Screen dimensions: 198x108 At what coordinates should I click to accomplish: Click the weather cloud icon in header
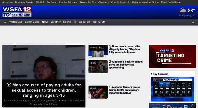pos(183,10)
